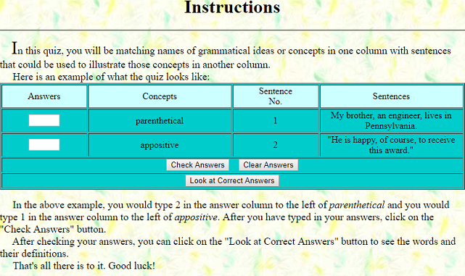Click the Sentence No. column header
Screen dimensions: 465x276
276,96
